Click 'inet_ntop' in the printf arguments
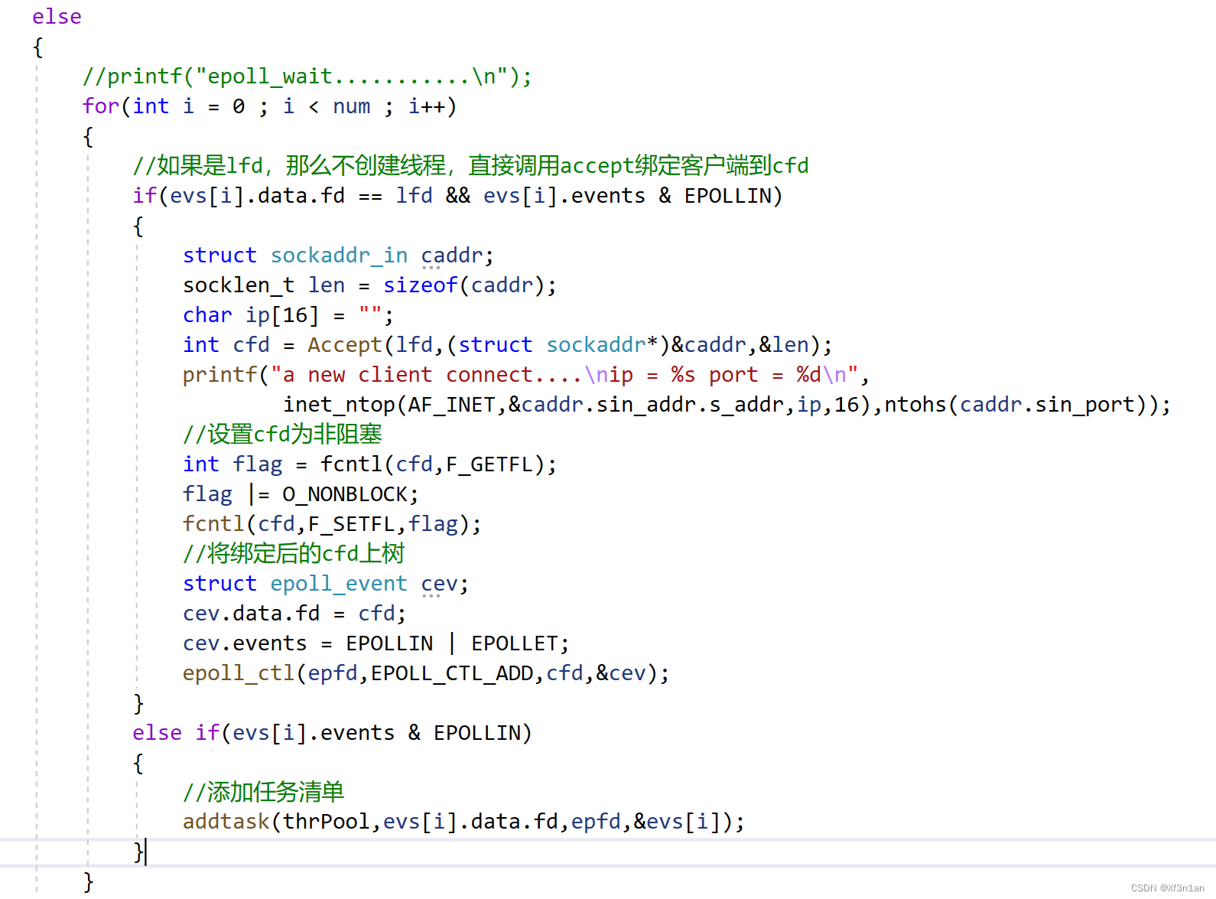 pos(339,405)
